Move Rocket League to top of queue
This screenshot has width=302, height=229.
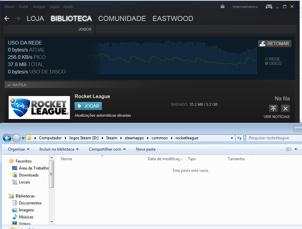273,108
